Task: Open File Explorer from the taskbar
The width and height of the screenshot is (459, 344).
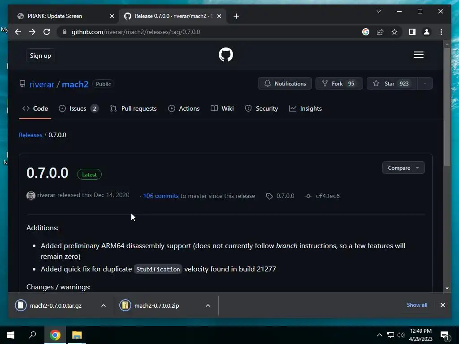Action: tap(77, 335)
